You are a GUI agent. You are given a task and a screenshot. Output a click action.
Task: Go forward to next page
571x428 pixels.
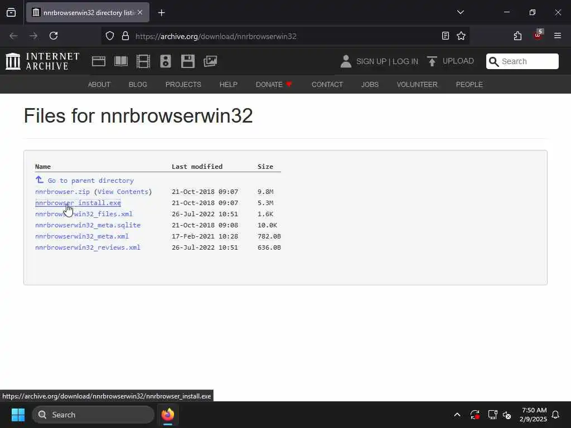click(33, 36)
